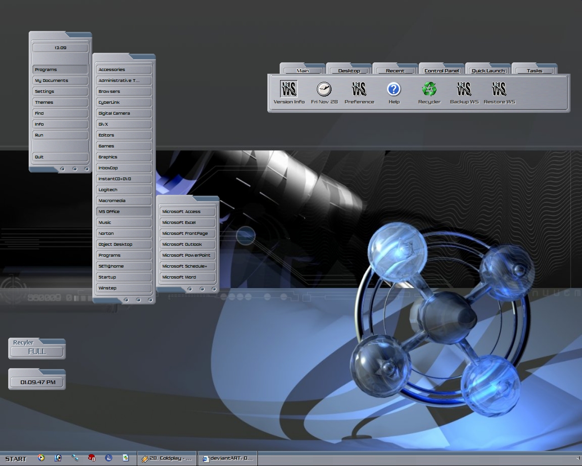Switch to the Main tab
This screenshot has width=582, height=466.
(x=303, y=71)
